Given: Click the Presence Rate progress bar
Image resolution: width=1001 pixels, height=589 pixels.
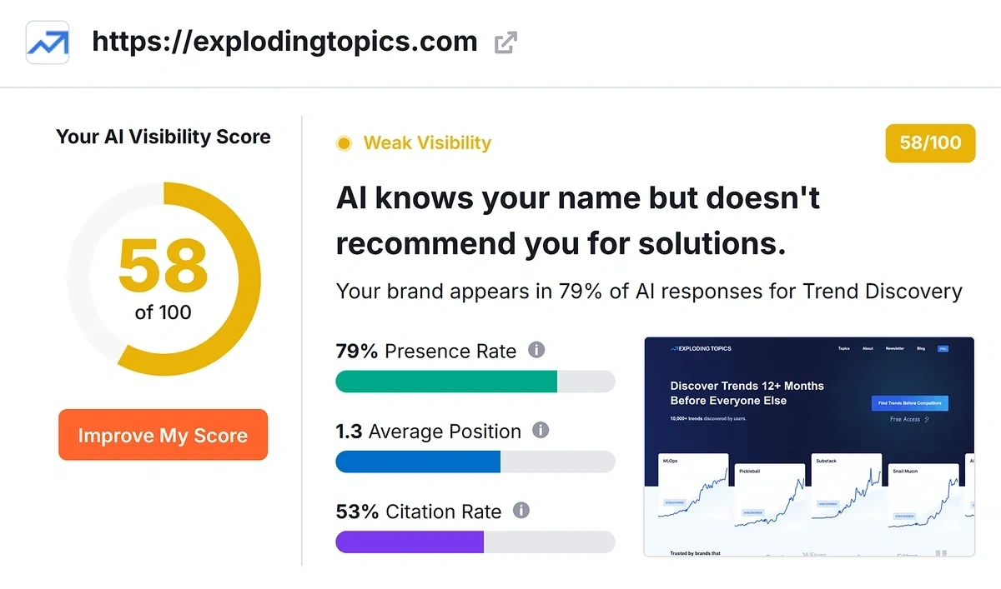Looking at the screenshot, I should [x=475, y=381].
